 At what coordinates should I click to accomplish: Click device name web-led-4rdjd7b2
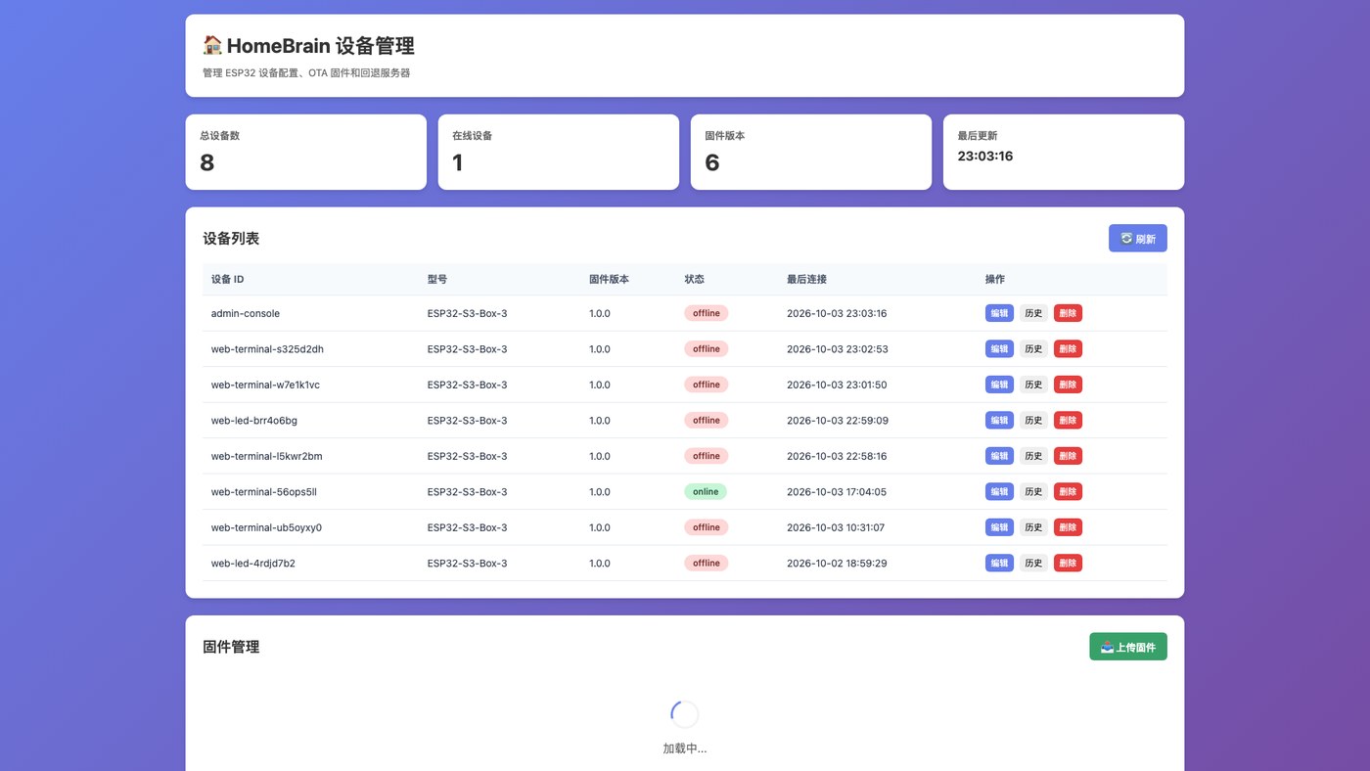(253, 564)
